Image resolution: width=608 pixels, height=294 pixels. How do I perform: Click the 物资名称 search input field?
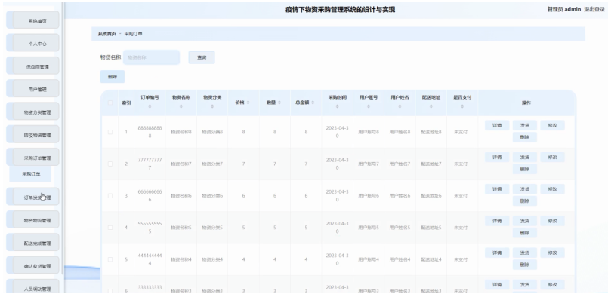click(152, 57)
